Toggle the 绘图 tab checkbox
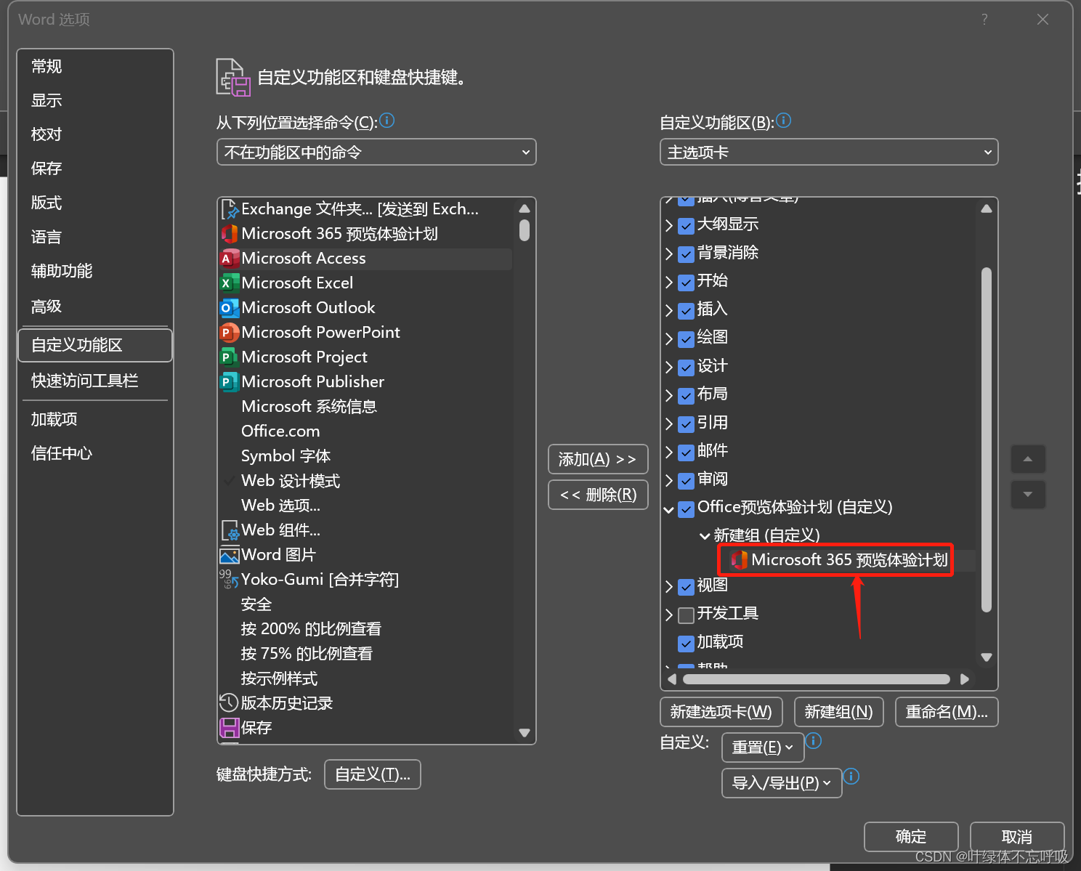 [686, 339]
